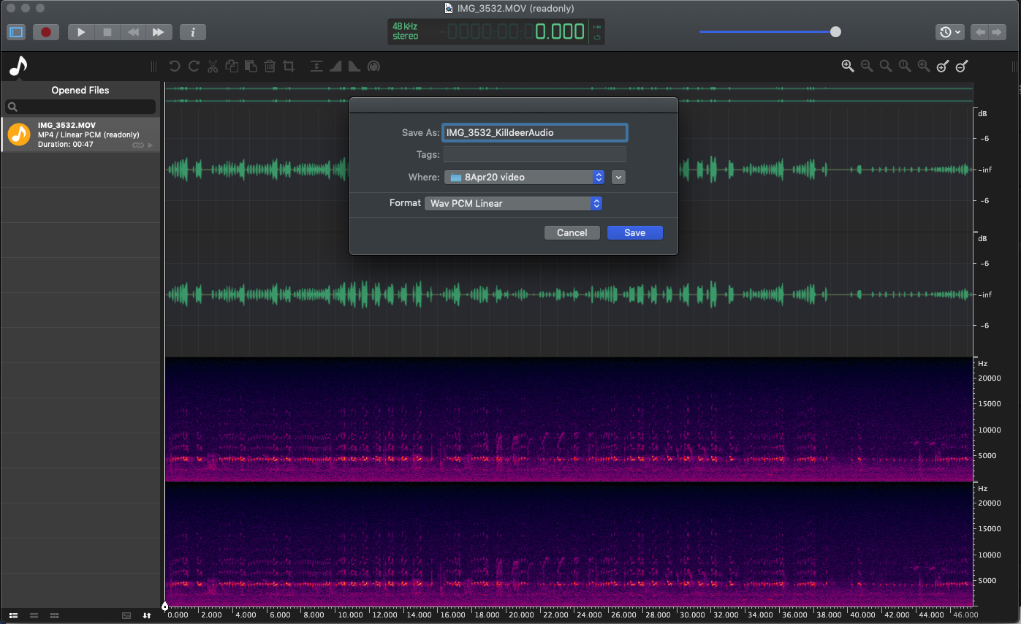Open the Where folder dropdown
1021x624 pixels.
524,177
